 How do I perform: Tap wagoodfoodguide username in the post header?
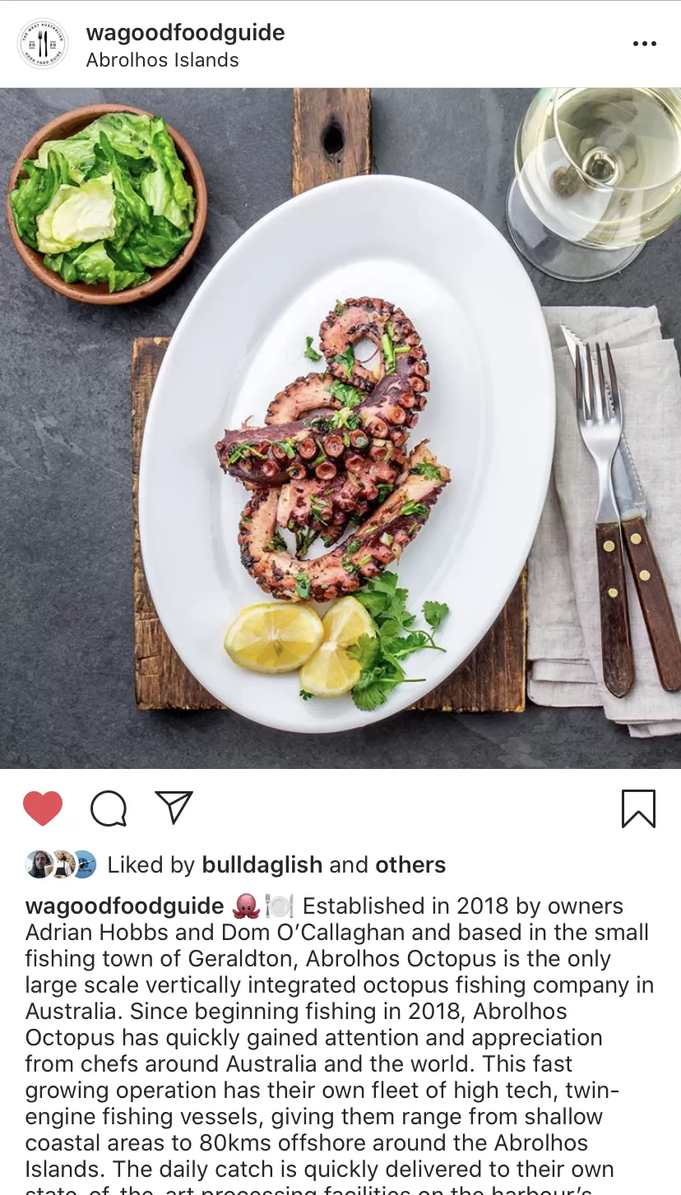(185, 33)
